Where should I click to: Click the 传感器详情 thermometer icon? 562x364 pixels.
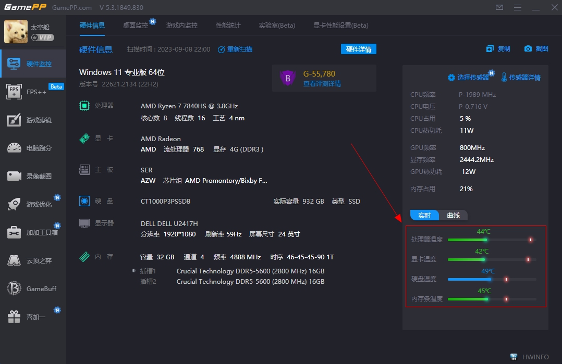pyautogui.click(x=504, y=77)
